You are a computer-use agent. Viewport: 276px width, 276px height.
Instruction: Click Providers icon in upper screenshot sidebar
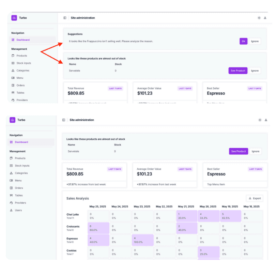(x=13, y=100)
